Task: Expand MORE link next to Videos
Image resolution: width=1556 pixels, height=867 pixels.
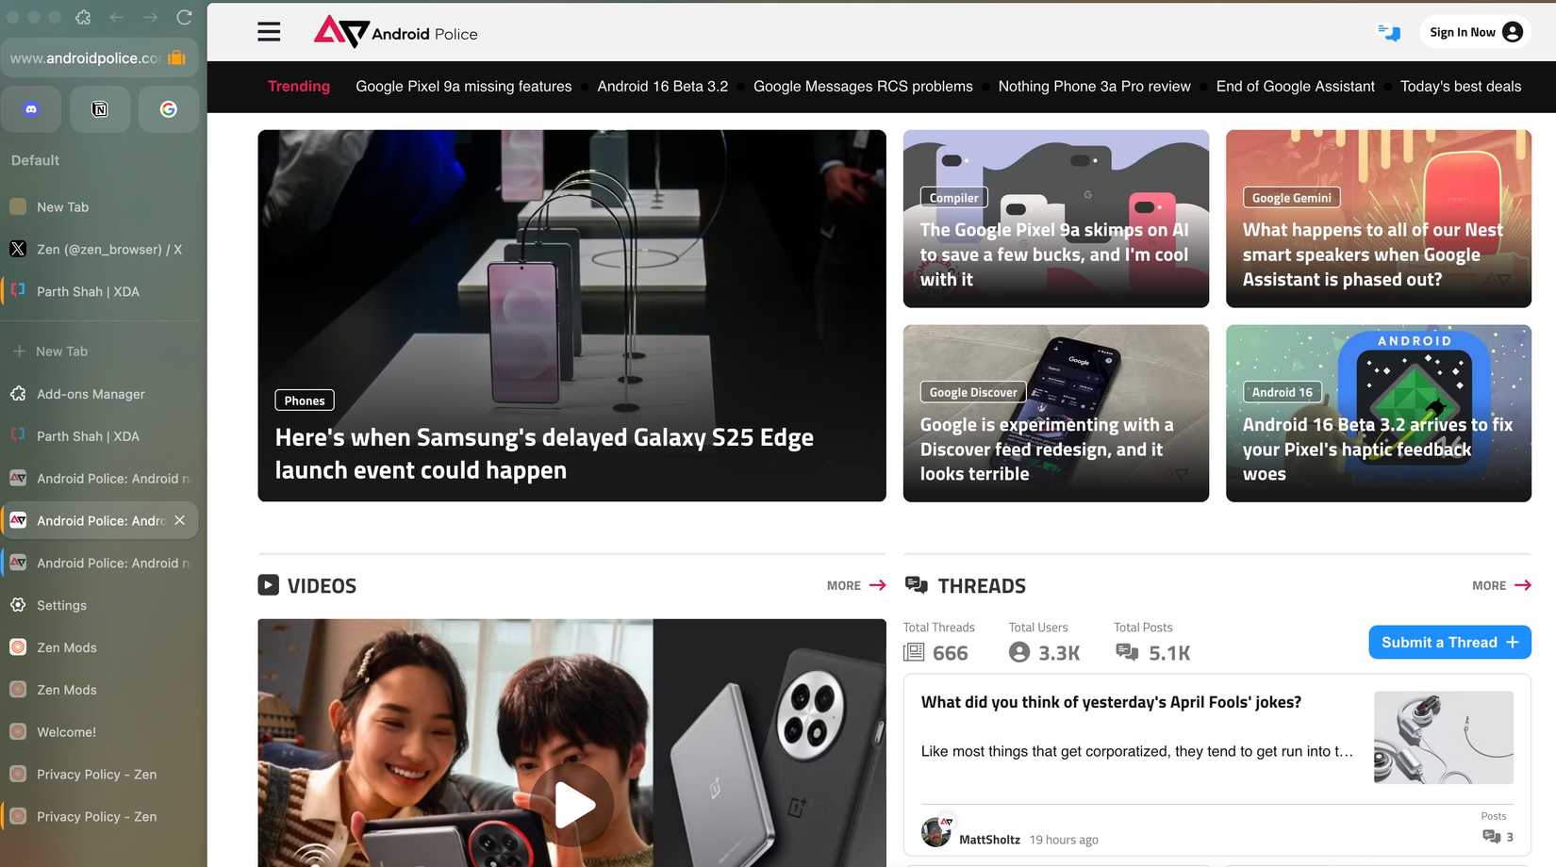Action: (856, 585)
